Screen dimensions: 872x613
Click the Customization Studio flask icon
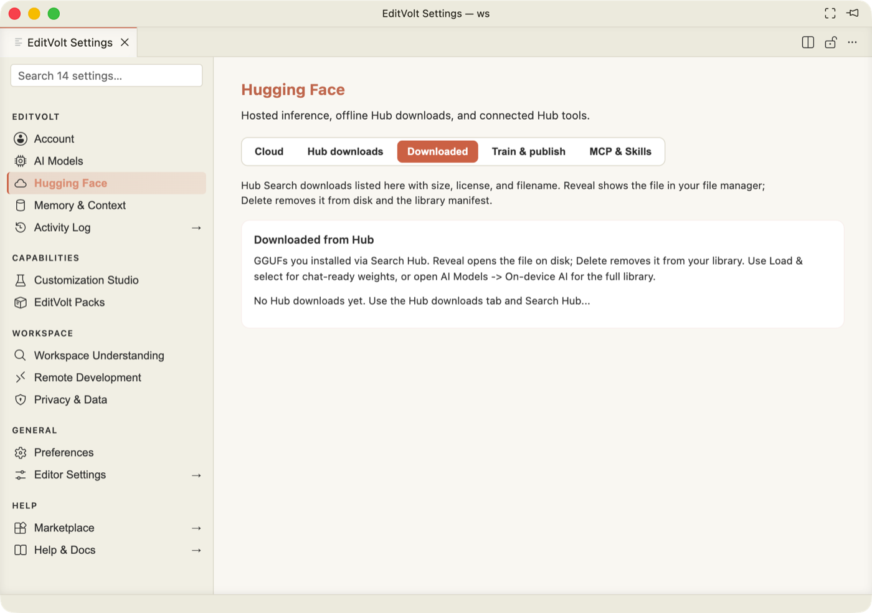[21, 280]
